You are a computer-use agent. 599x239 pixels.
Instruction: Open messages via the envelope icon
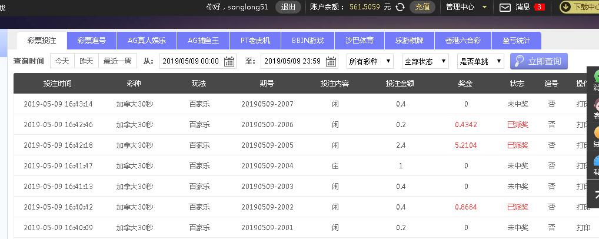pos(505,7)
